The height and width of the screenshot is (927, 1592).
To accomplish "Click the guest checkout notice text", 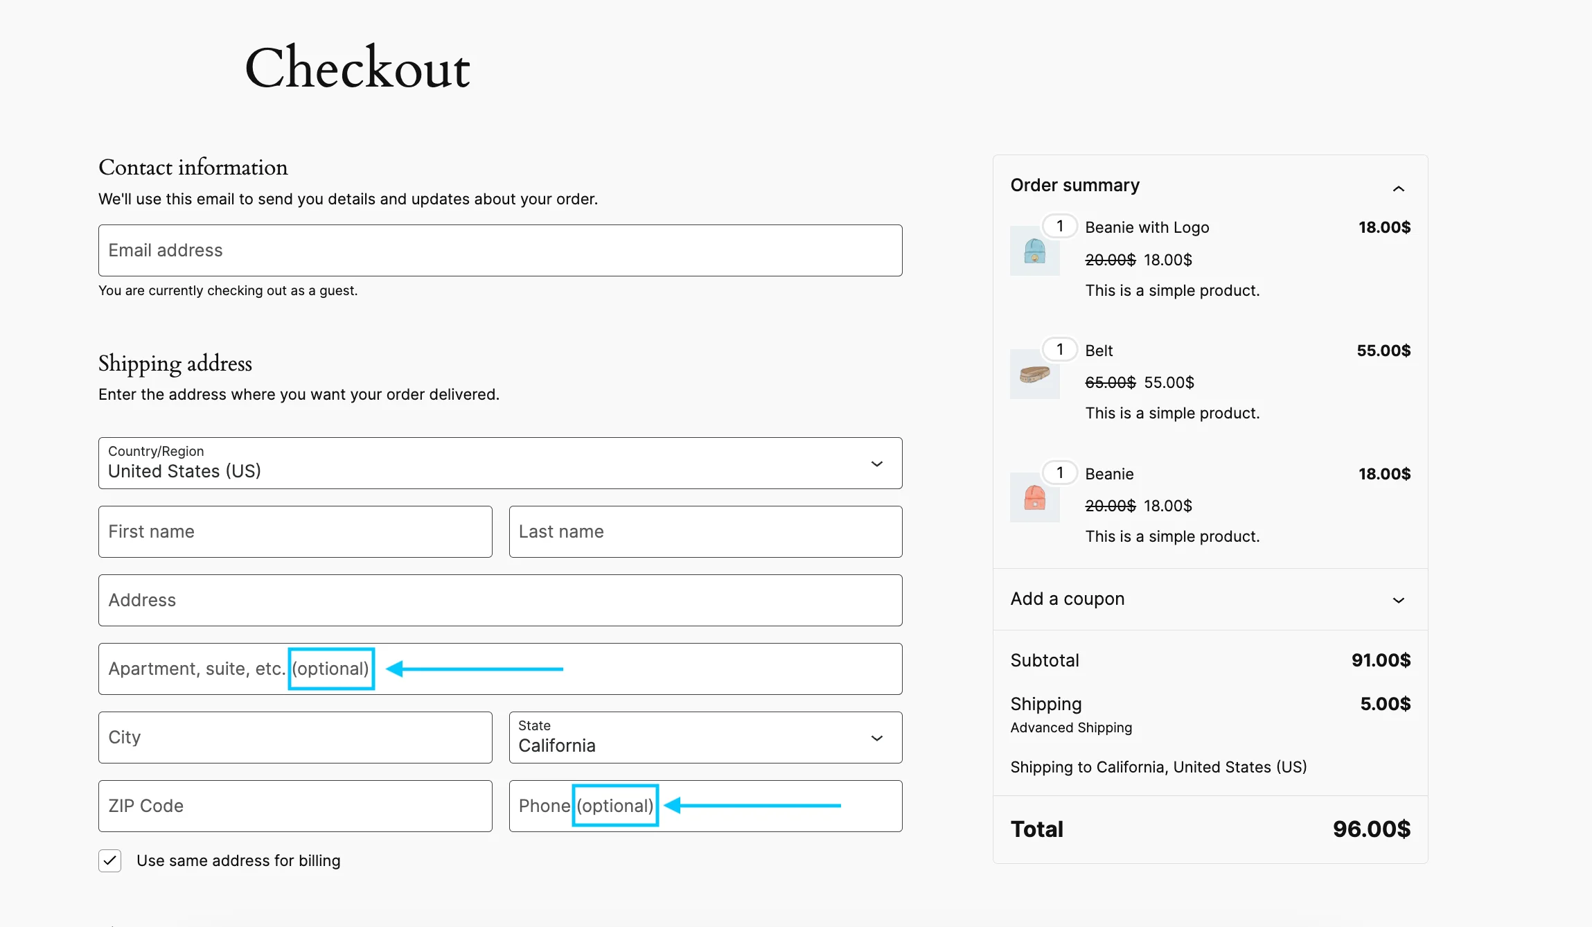I will click(x=227, y=290).
